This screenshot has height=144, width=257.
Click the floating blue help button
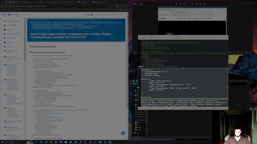[x=123, y=133]
